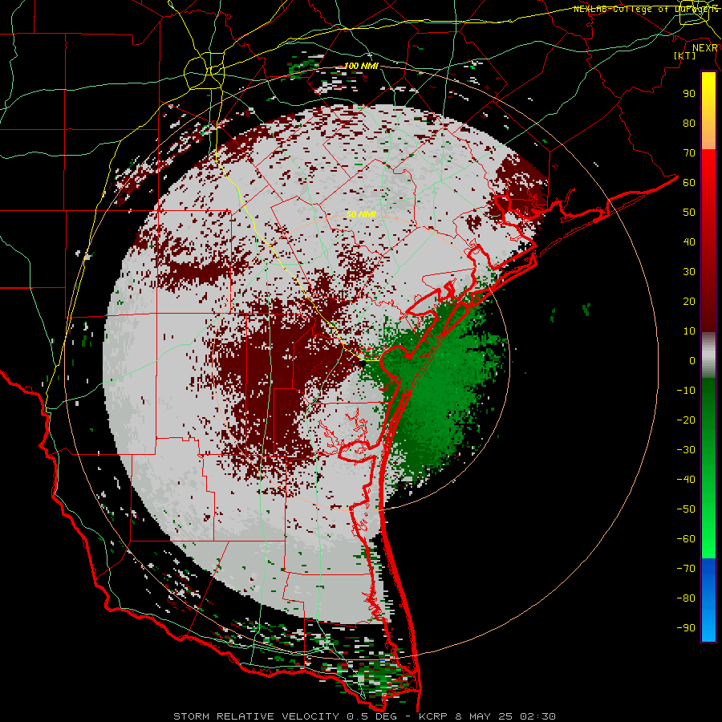
Task: Click the 0 value on the velocity scale
Action: [692, 360]
